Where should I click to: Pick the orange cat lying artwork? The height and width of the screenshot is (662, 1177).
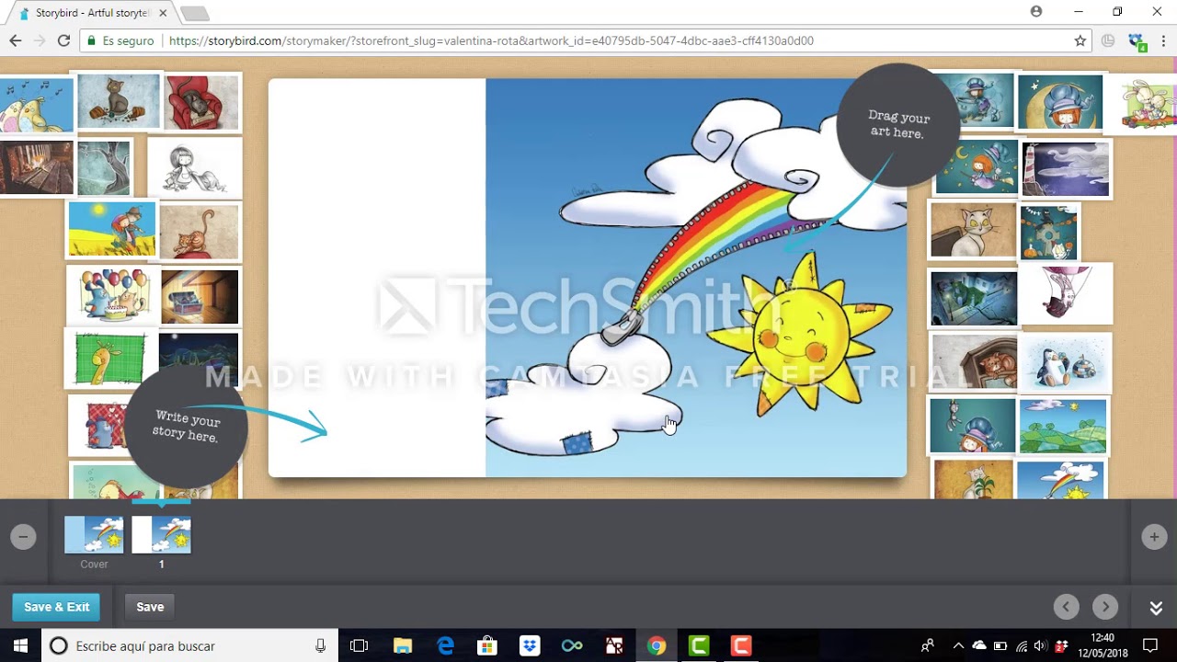tap(200, 232)
